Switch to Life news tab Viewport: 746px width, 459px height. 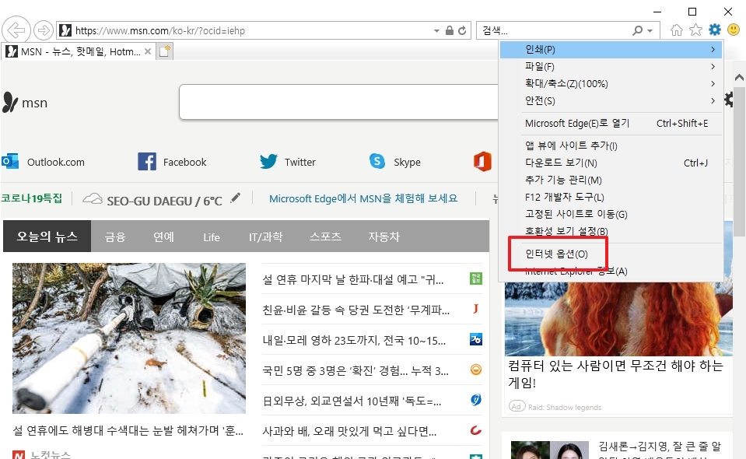pos(212,237)
